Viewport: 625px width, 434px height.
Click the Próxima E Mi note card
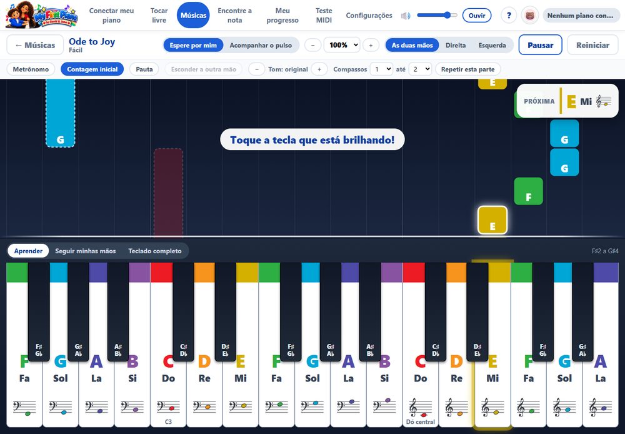(567, 101)
